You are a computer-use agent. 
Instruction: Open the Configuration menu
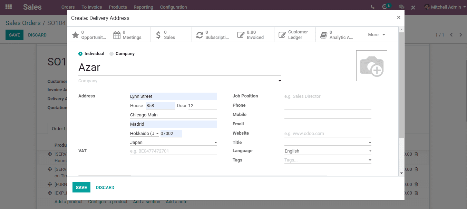pos(173,7)
